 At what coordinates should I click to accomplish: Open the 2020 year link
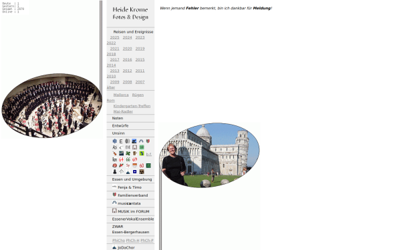pos(128,49)
